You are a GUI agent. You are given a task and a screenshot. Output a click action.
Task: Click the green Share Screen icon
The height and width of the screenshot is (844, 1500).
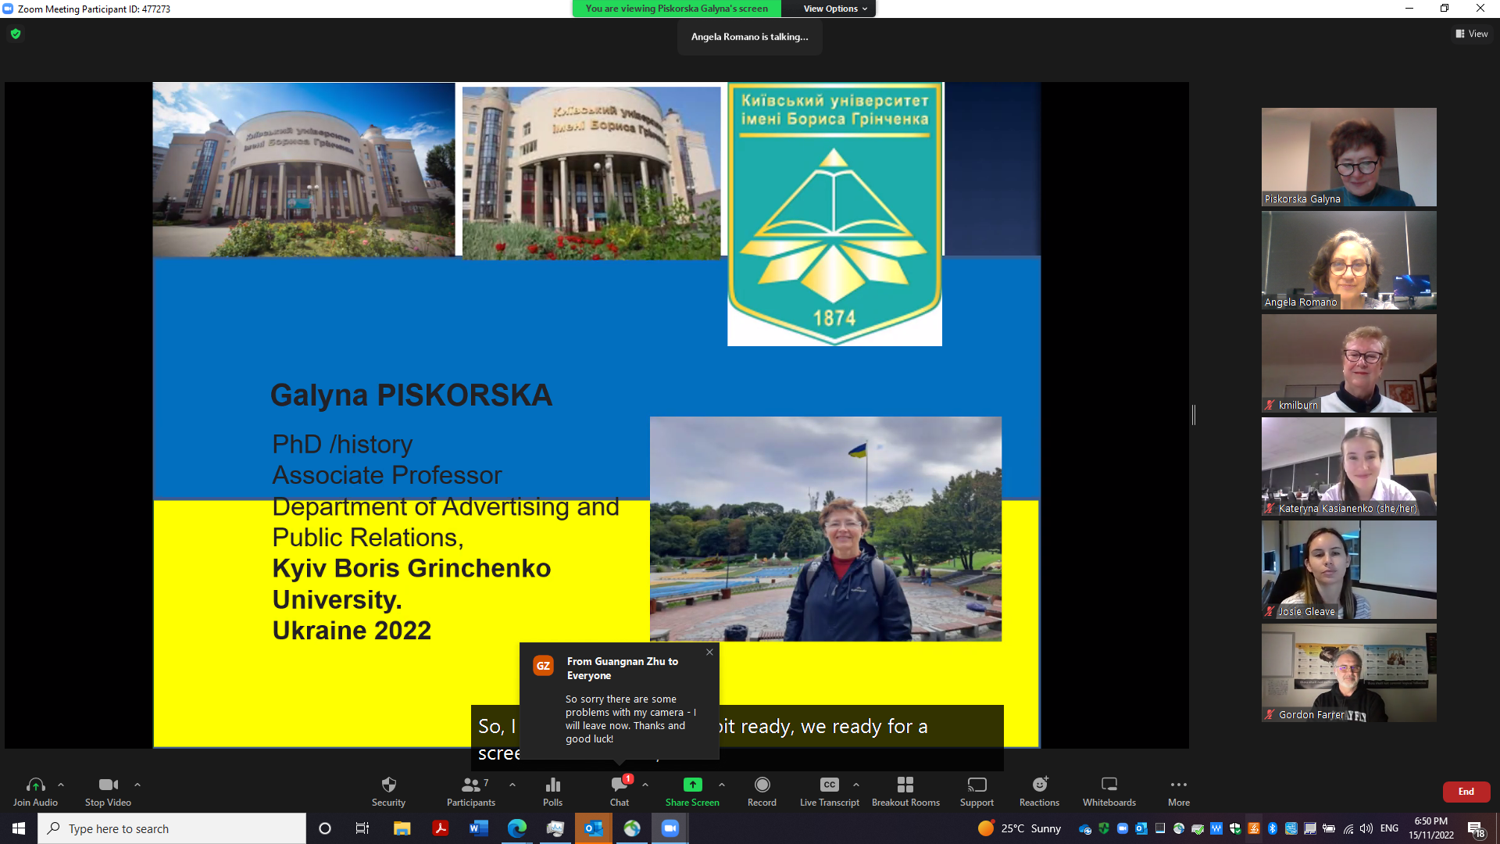692,785
